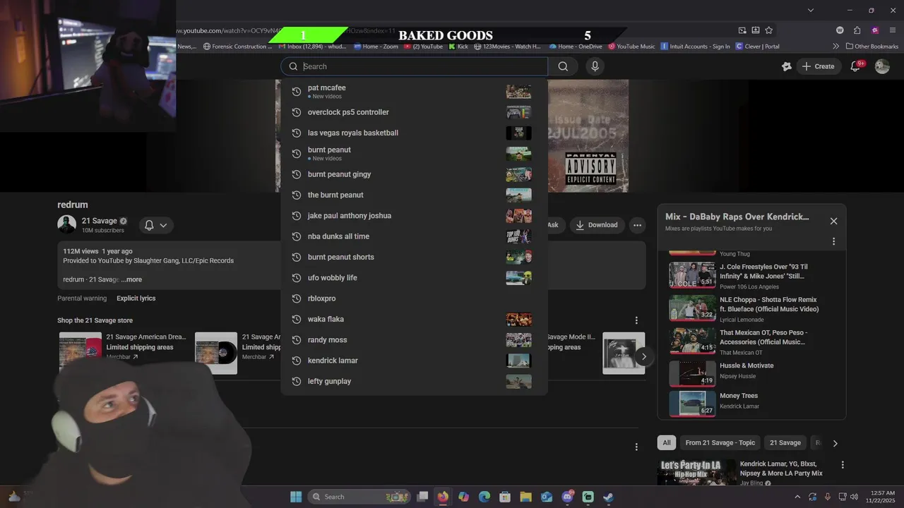Viewport: 904px width, 508px height.
Task: Start voice search with microphone icon
Action: (x=595, y=66)
